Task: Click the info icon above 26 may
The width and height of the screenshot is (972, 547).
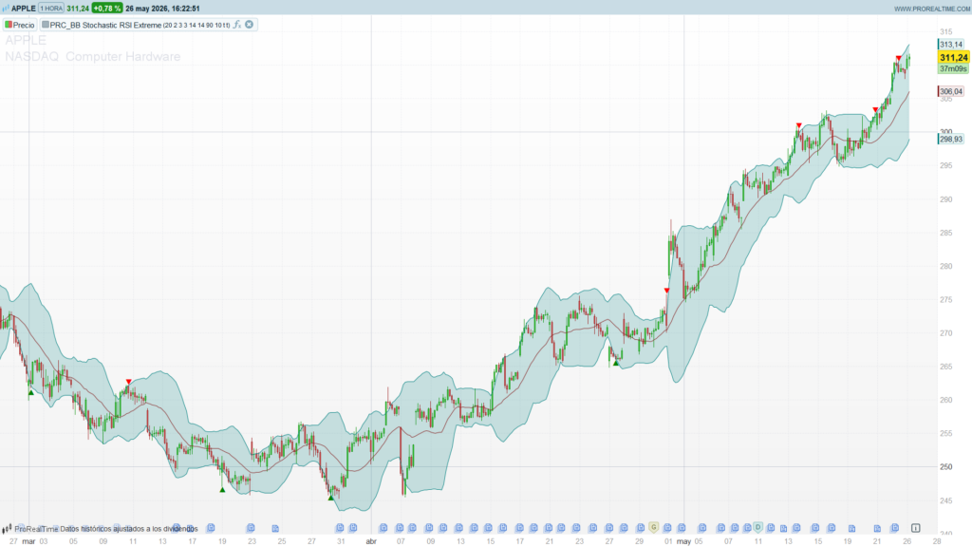Action: click(x=916, y=528)
